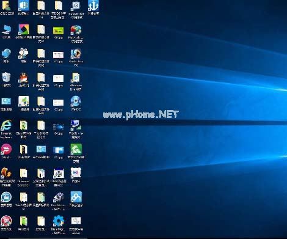Launch the QQ penguin shortcut

(x=24, y=78)
